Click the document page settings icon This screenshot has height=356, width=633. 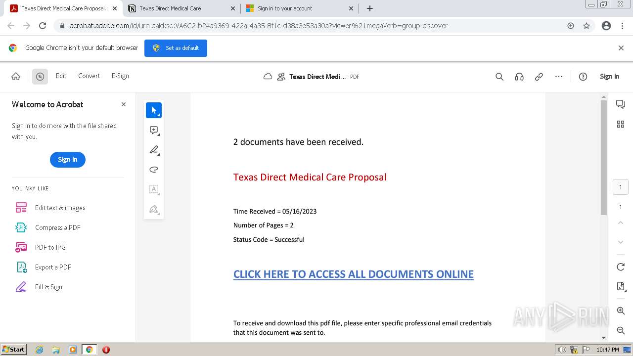[621, 286]
